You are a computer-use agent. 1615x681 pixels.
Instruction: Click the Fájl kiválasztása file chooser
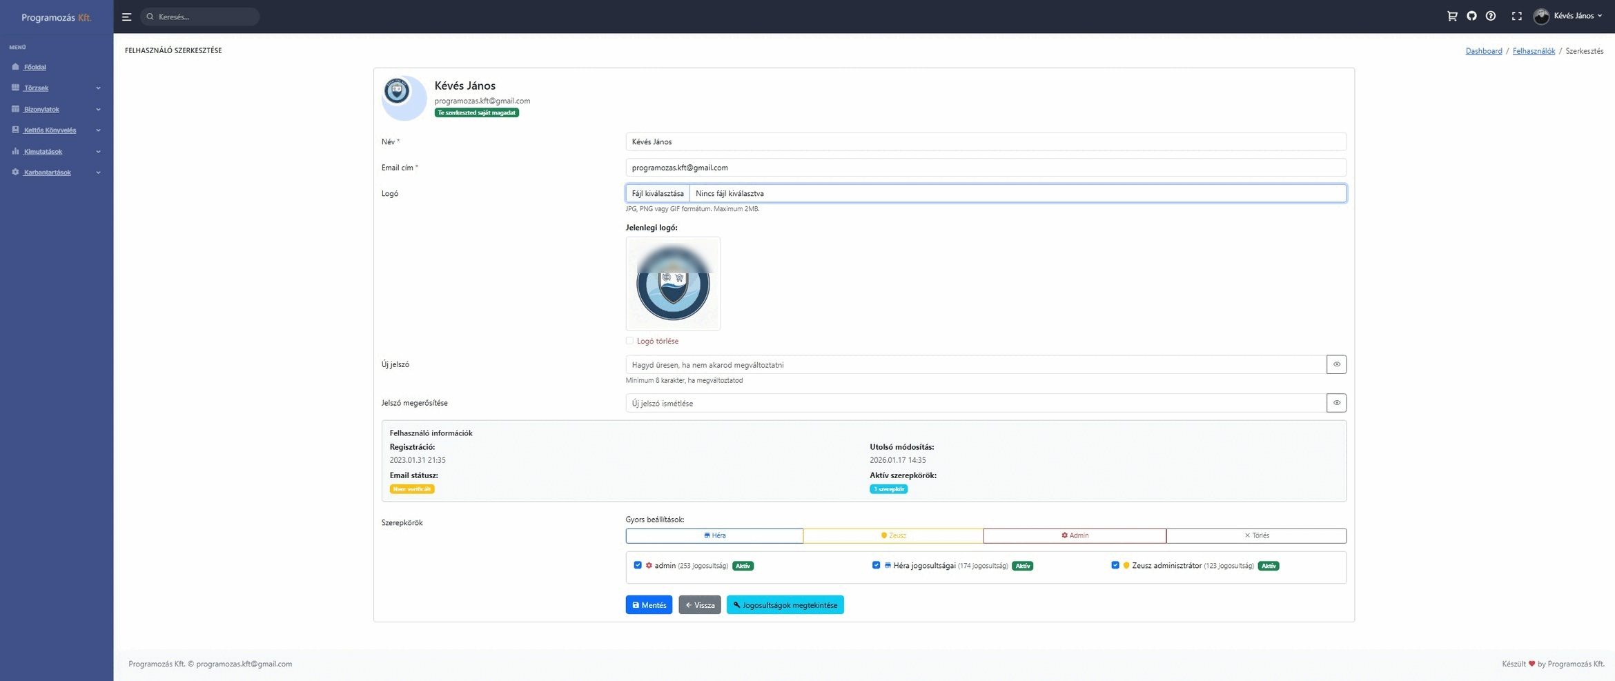point(657,193)
